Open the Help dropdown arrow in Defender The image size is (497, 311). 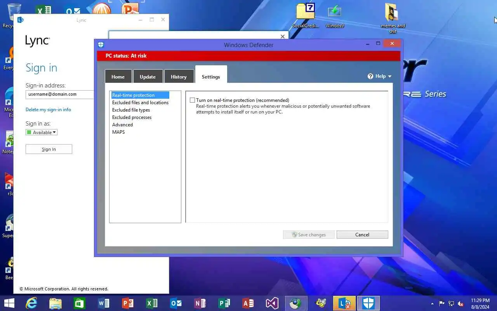[389, 77]
